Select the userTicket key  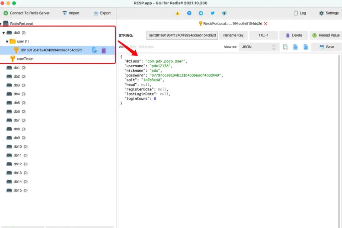coord(25,59)
